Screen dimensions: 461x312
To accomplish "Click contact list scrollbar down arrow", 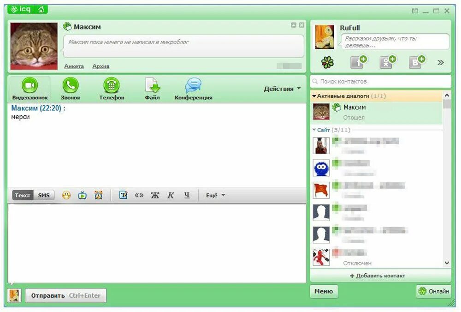I will pos(447,263).
